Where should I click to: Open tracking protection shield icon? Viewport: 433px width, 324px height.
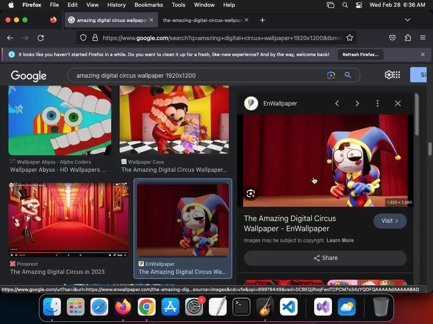pos(83,38)
